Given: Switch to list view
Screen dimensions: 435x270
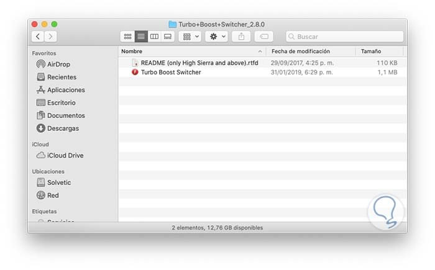Looking at the screenshot, I should pyautogui.click(x=141, y=37).
